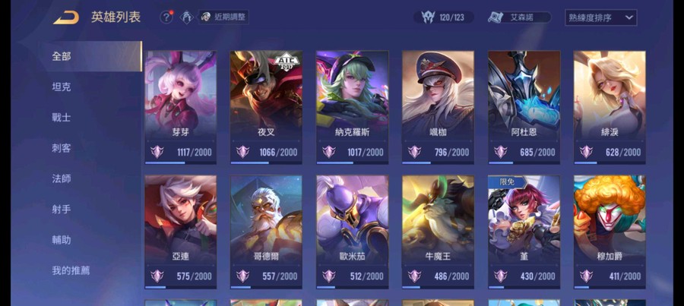Click 亞連's mastery progress bar
Viewport: 684px width, 306px height.
(181, 287)
